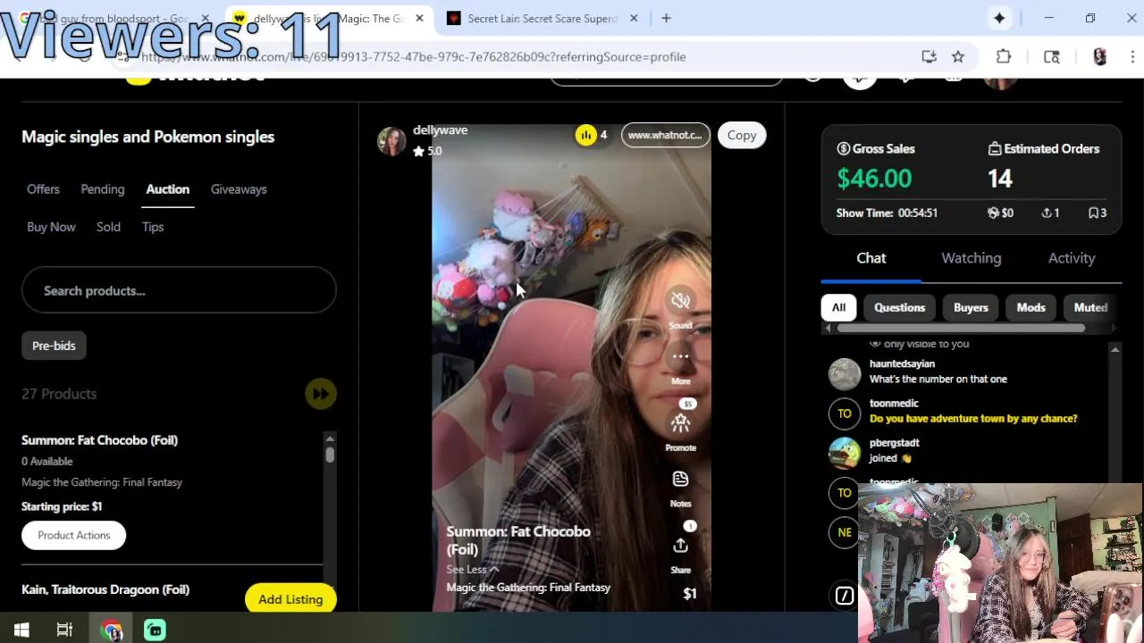Copy the show link with Copy button
The width and height of the screenshot is (1144, 643).
click(x=742, y=135)
